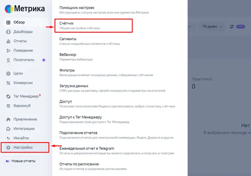Click the Тег Менеджер sidebar link

pos(26,96)
